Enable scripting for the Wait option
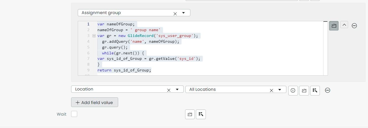 [190, 114]
